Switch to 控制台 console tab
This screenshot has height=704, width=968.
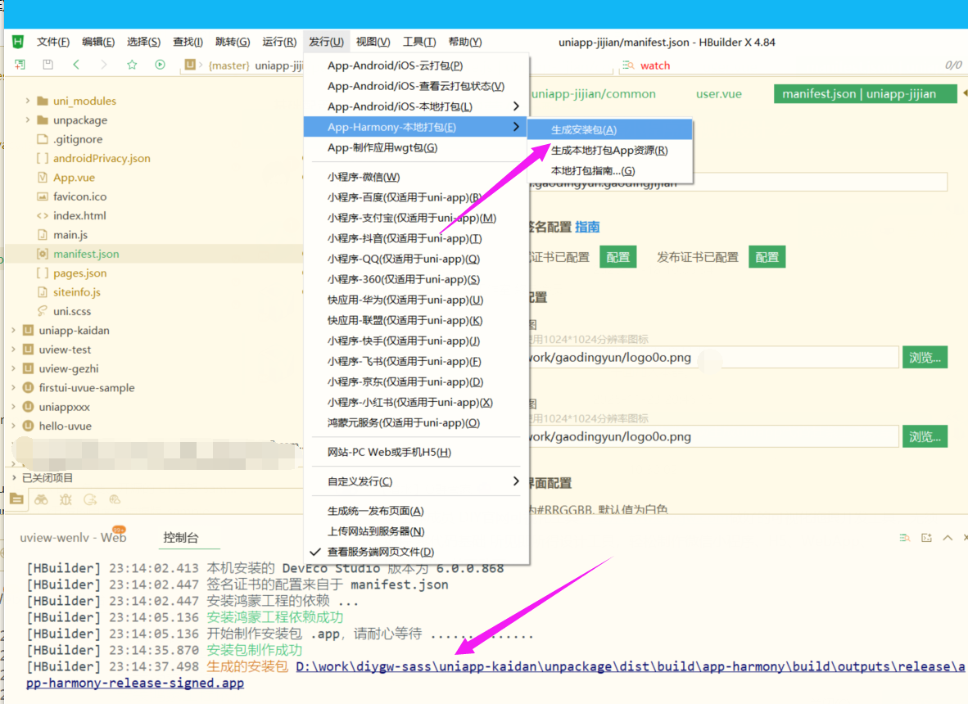tap(181, 537)
